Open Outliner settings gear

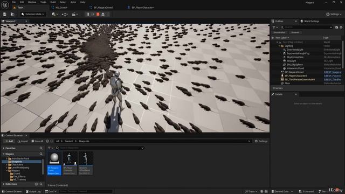[341, 27]
